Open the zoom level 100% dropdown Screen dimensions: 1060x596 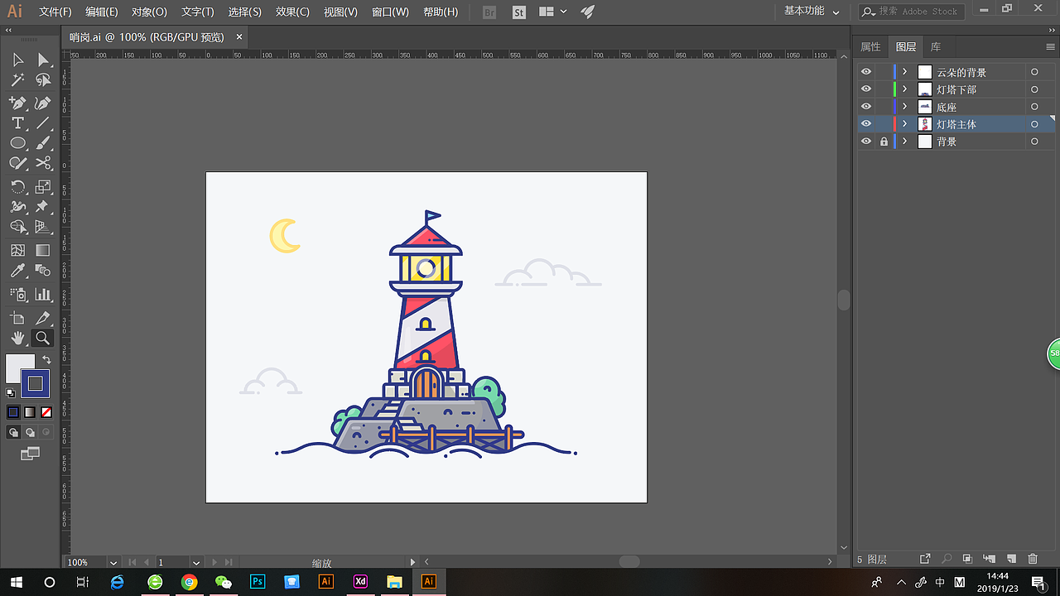click(x=113, y=563)
